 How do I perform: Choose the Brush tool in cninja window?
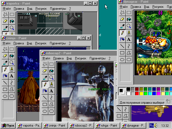click(x=12, y=69)
